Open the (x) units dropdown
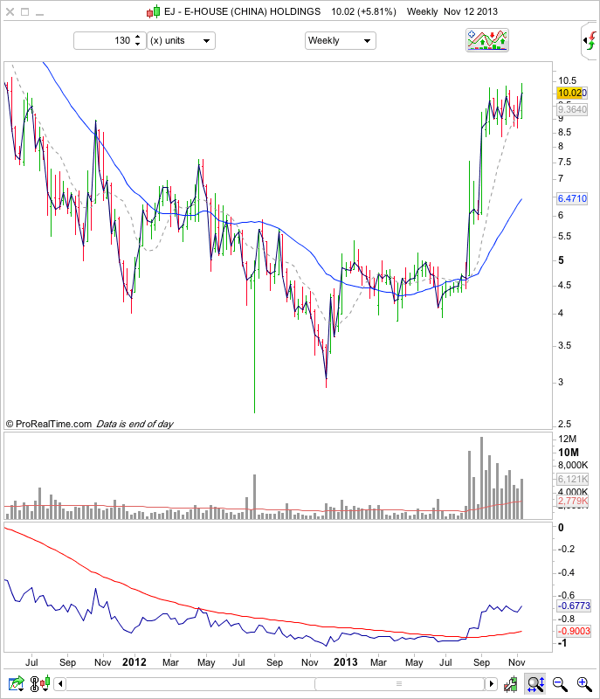This screenshot has height=699, width=600. [x=182, y=40]
